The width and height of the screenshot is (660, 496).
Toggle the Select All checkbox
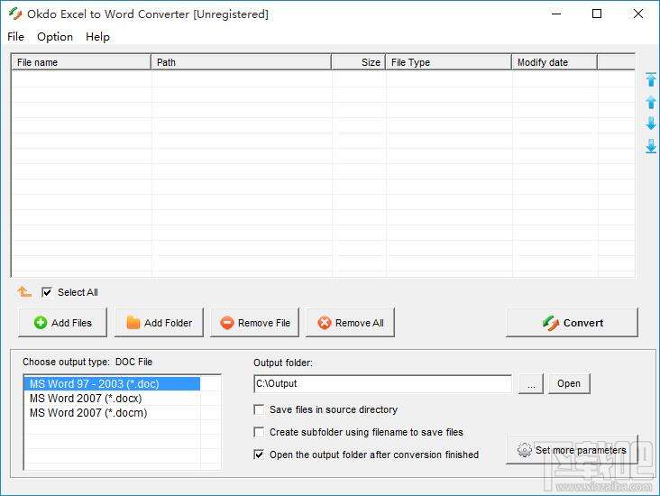[x=47, y=292]
